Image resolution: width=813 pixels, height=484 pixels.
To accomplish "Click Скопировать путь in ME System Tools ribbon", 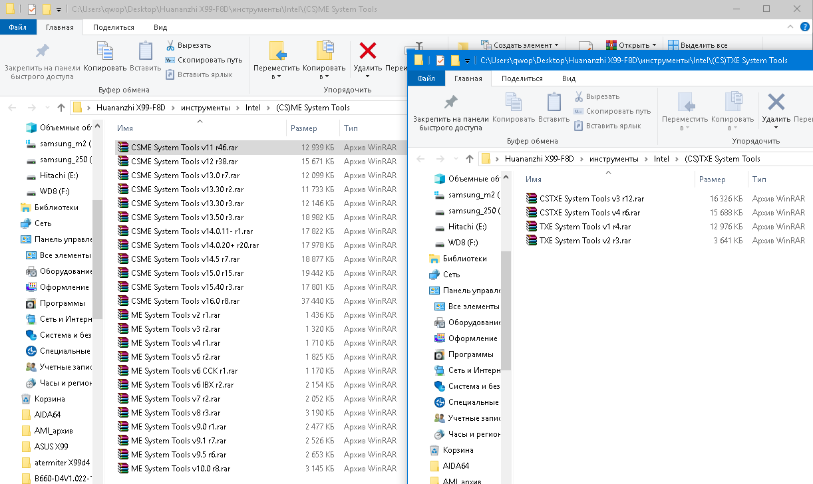I will click(x=204, y=60).
